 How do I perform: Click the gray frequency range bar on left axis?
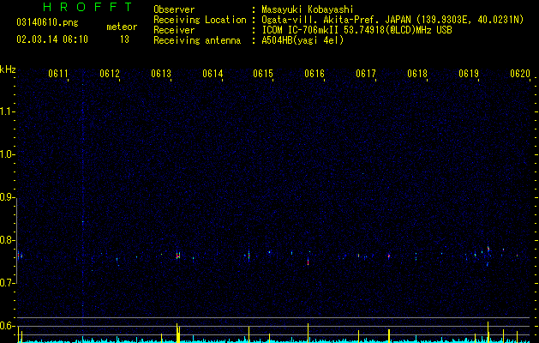tap(17, 240)
